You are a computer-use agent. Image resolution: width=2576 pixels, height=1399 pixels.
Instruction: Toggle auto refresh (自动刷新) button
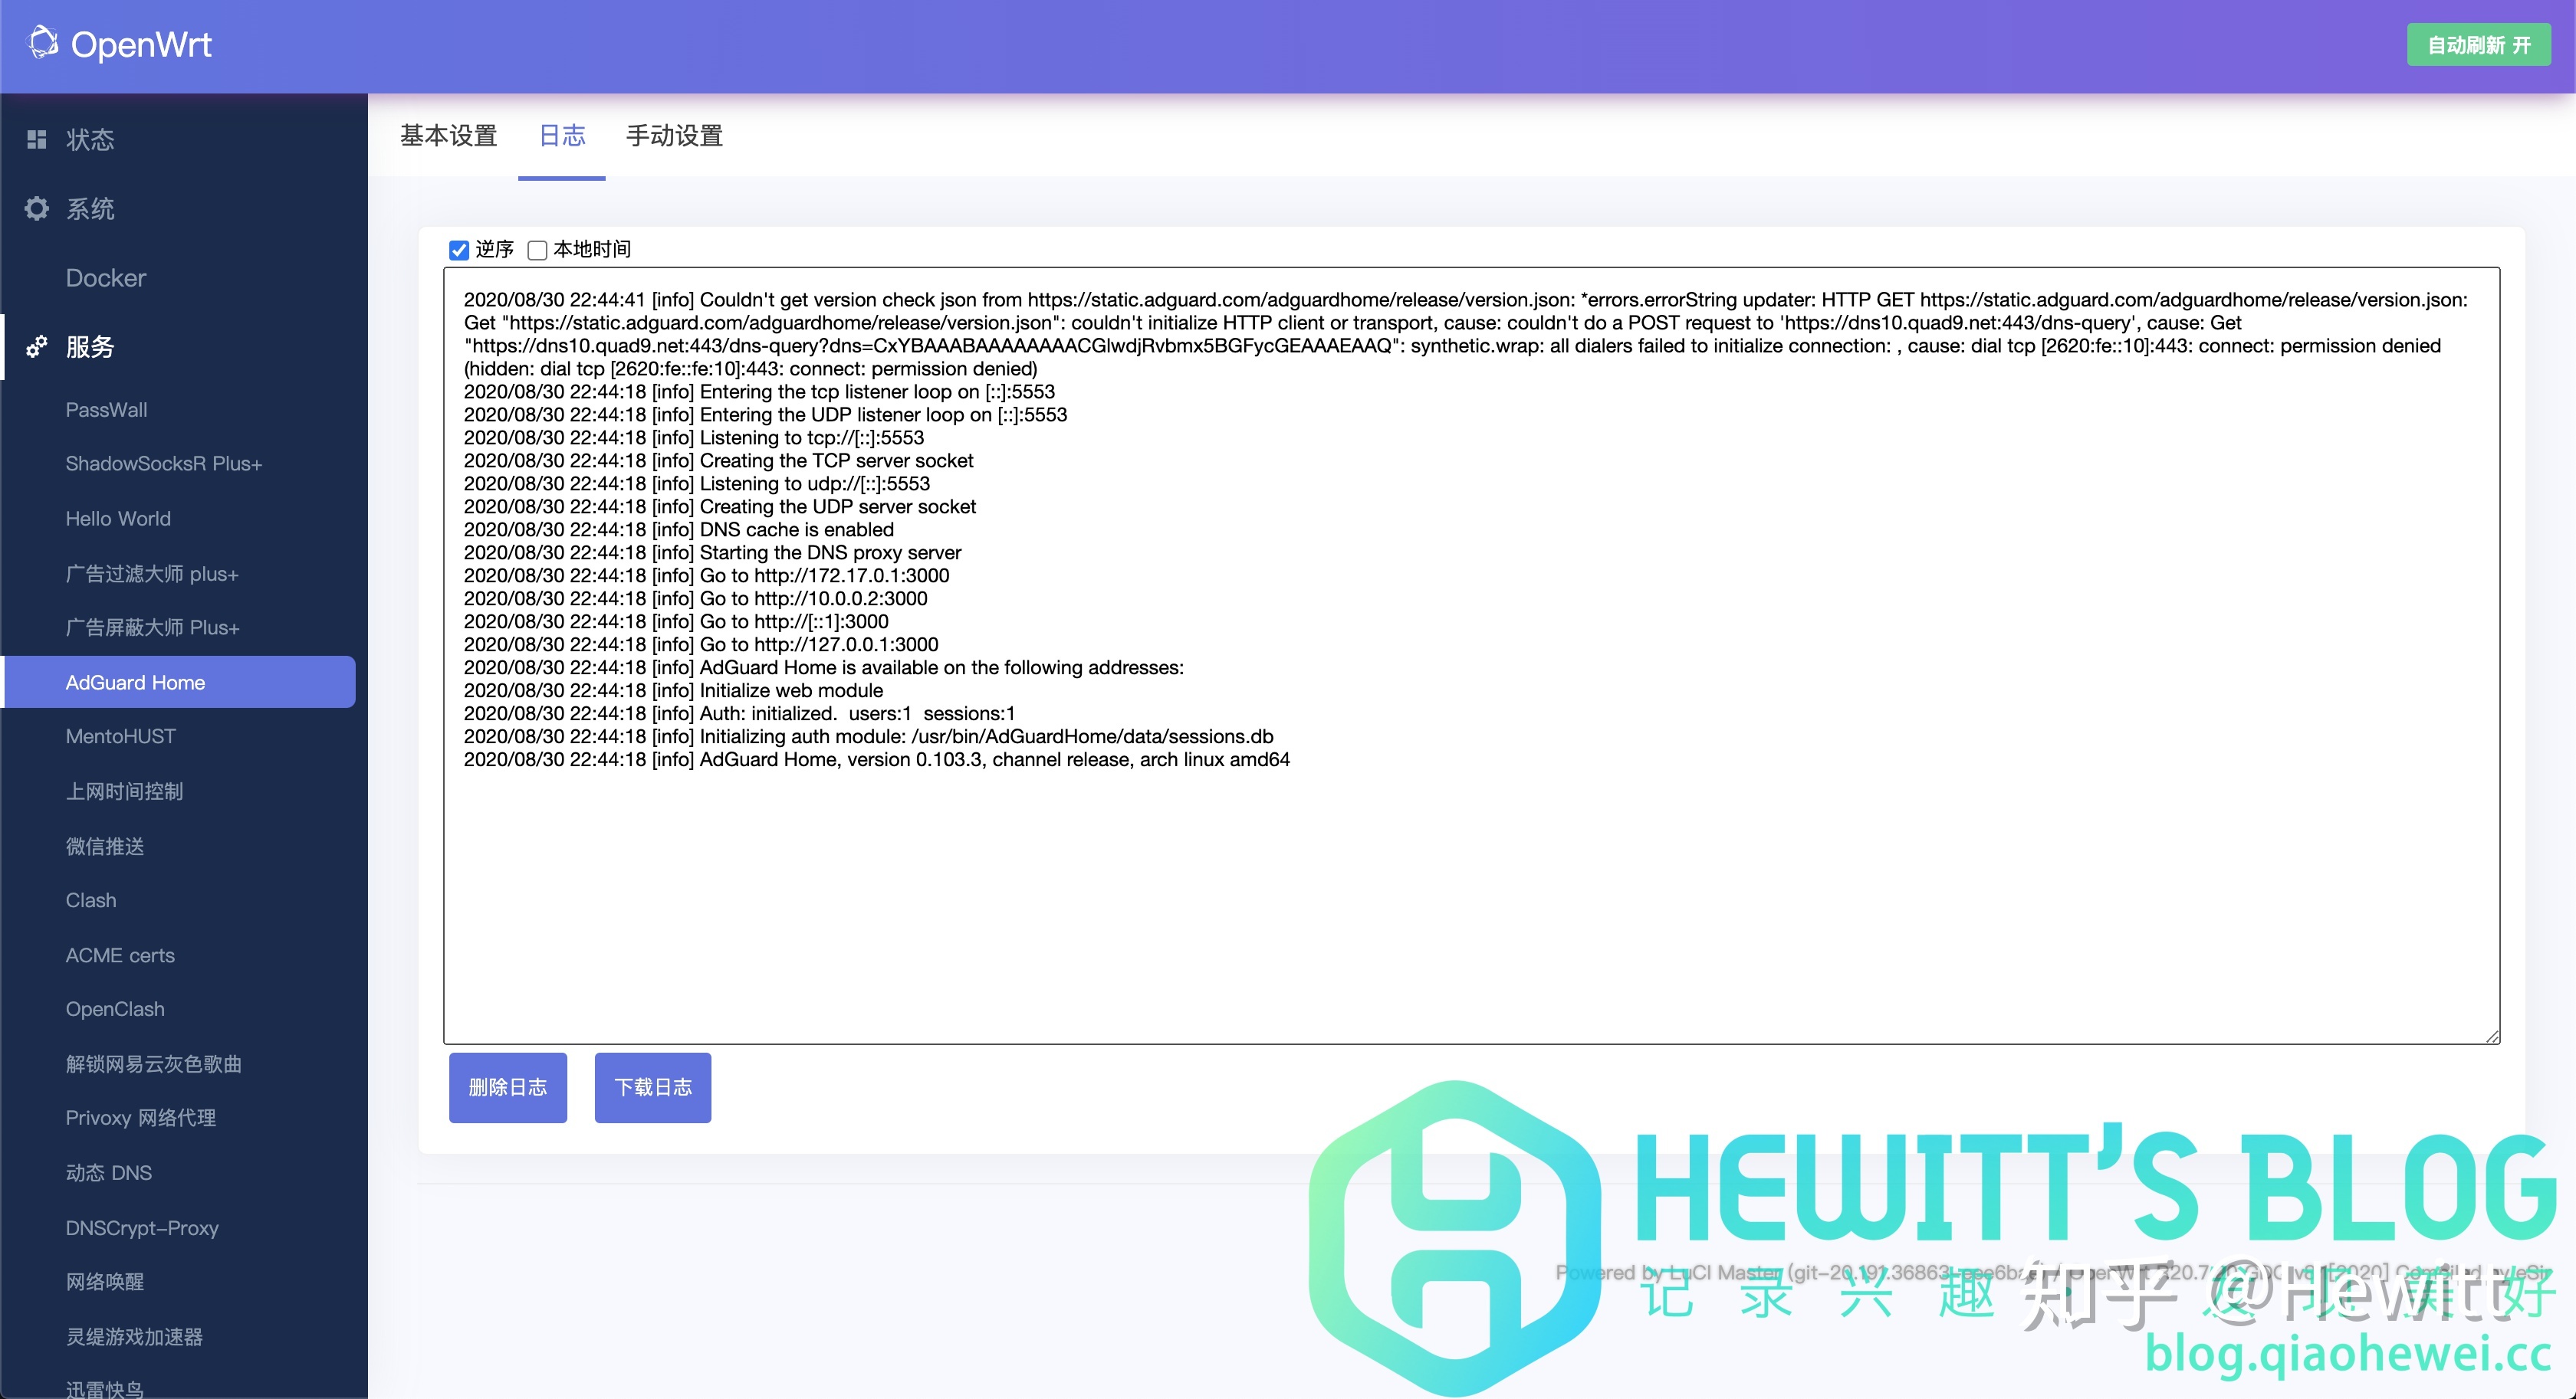2477,45
